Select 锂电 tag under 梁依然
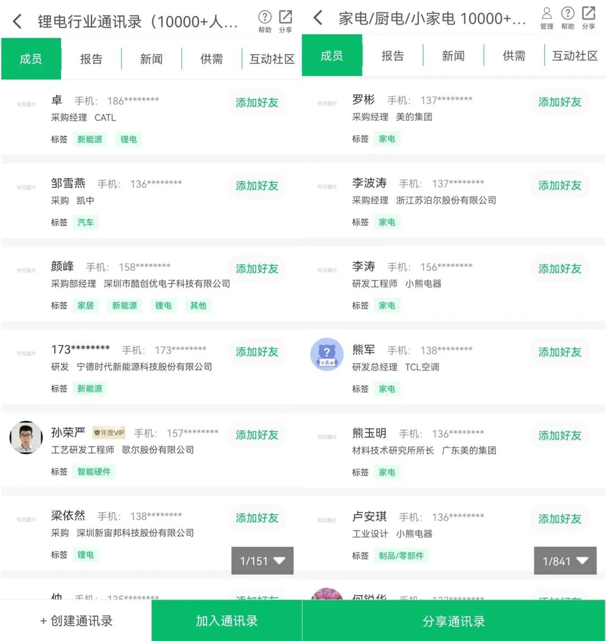The image size is (606, 641). 86,555
